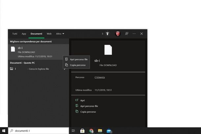Screen dimensions: 201x134
Task: Switch to the Tutti tab
Action: click(14, 34)
